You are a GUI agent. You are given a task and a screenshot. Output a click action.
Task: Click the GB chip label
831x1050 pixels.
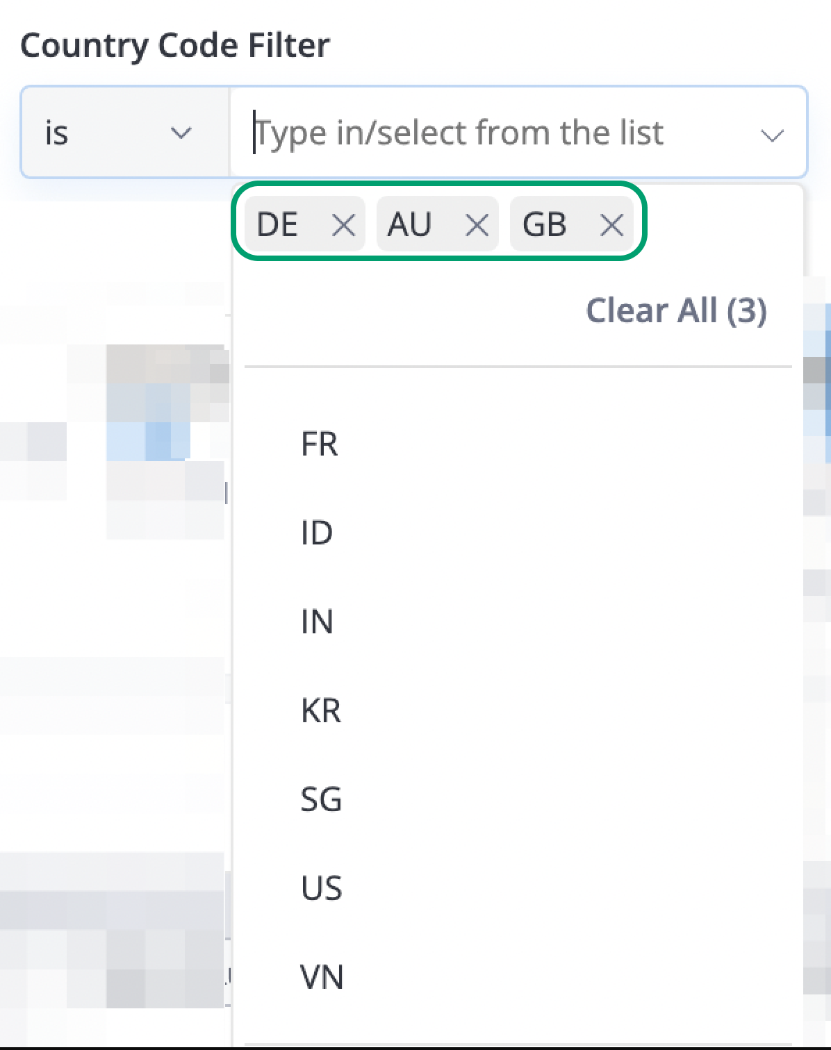(545, 225)
